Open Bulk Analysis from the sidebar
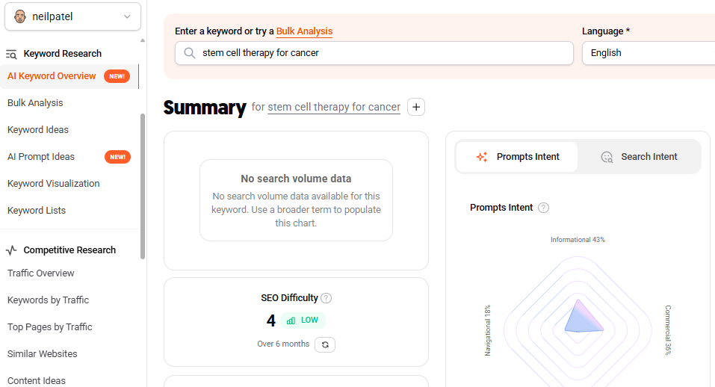This screenshot has width=715, height=387. [35, 103]
